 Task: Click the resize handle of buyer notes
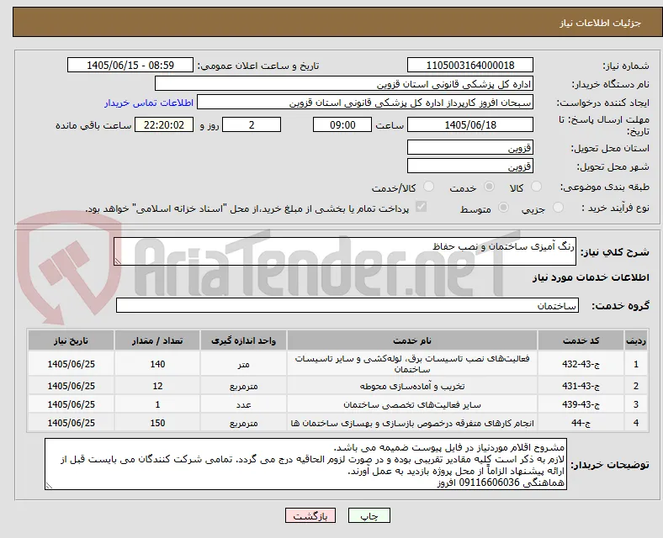pyautogui.click(x=49, y=486)
